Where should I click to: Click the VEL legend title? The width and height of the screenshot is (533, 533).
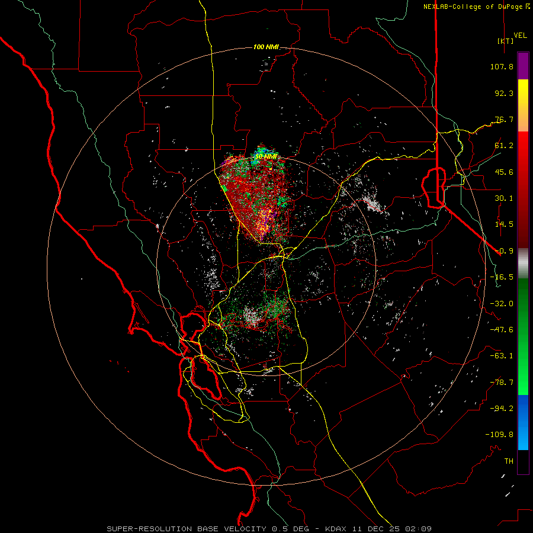520,36
